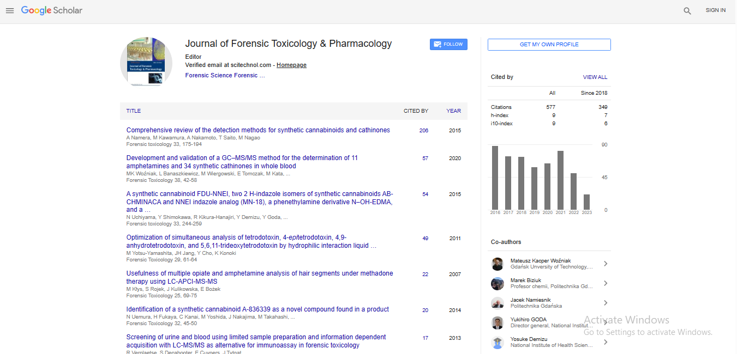Click the 2018 bar in citations chart
The width and height of the screenshot is (737, 354).
[x=522, y=184]
